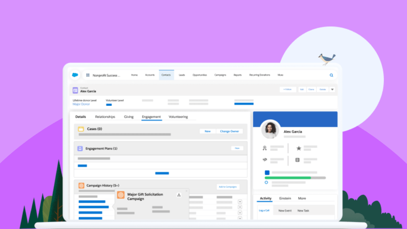Click the Contact record icon beside Alex Garcia
407x229 pixels.
[x=75, y=90]
